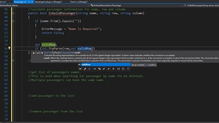The height and width of the screenshot is (123, 219).
Task: Click line number 74 in the margin
Action: pos(6,119)
